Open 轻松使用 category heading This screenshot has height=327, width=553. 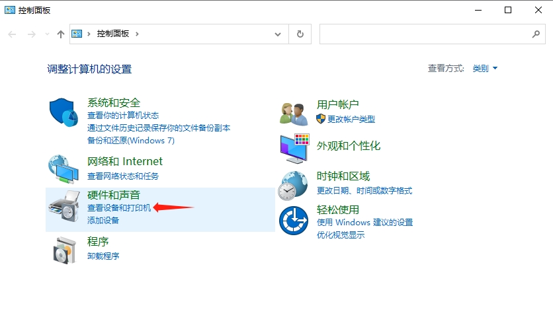pos(337,209)
